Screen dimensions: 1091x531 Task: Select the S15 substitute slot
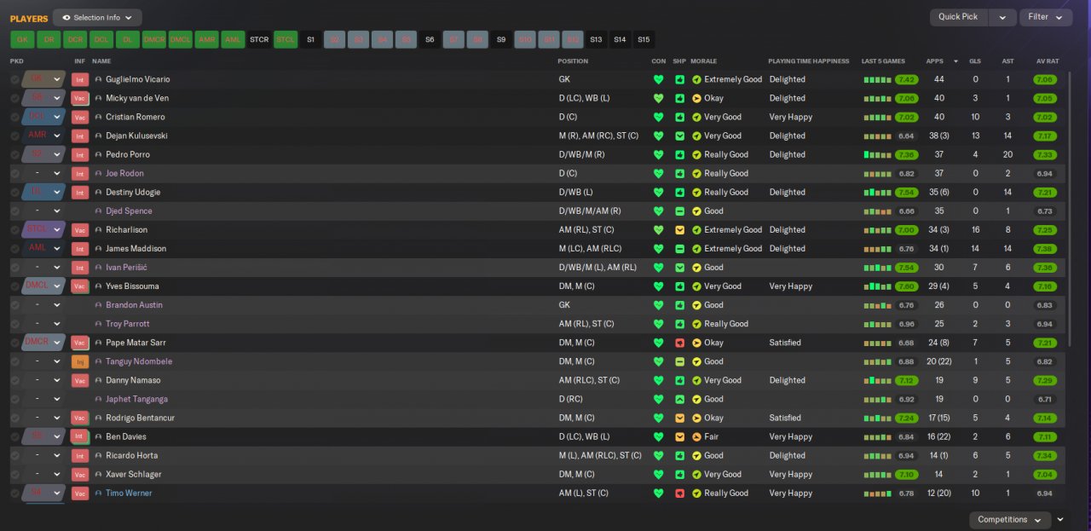tap(644, 39)
